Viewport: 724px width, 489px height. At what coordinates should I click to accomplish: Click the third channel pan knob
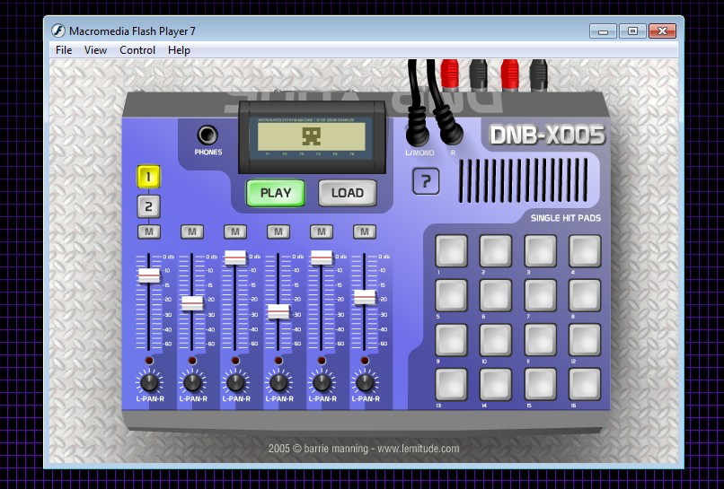[236, 382]
